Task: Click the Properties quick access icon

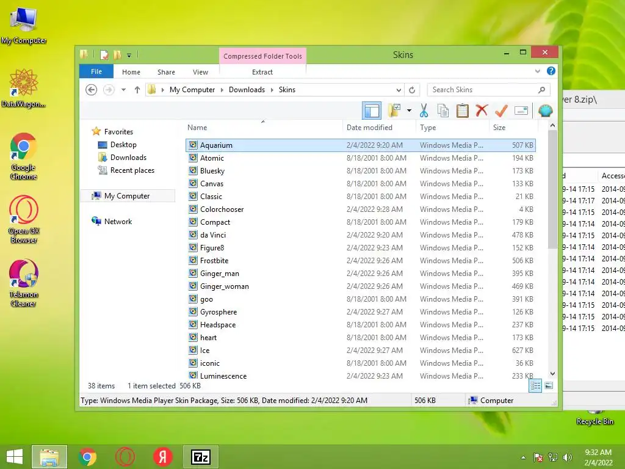Action: pos(104,55)
